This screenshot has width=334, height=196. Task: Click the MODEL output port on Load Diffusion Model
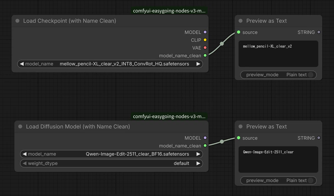pyautogui.click(x=205, y=138)
